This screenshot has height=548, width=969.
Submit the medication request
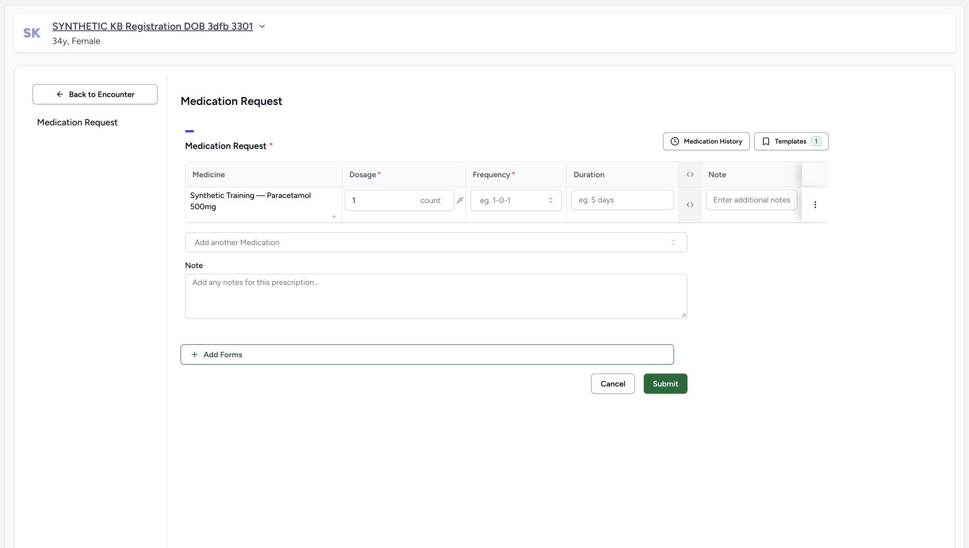click(666, 384)
